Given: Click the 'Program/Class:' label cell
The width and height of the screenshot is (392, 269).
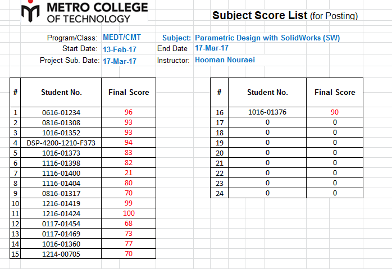Looking at the screenshot, I should click(72, 38).
